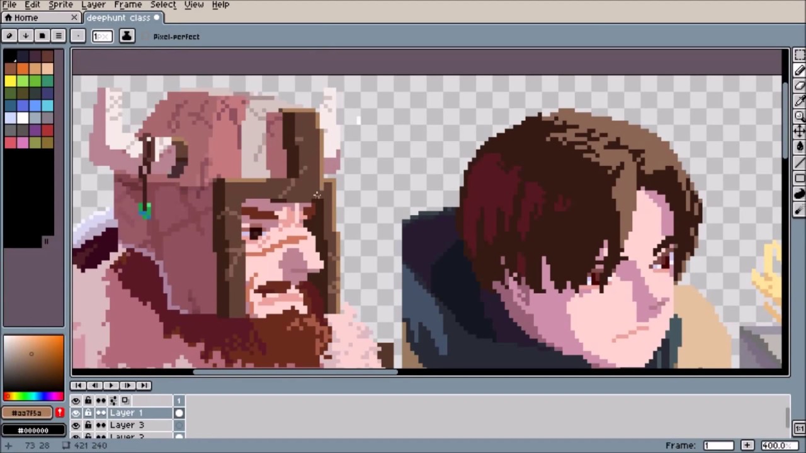The width and height of the screenshot is (806, 453).
Task: Enable the Pixel-perfect checkbox
Action: 146,36
